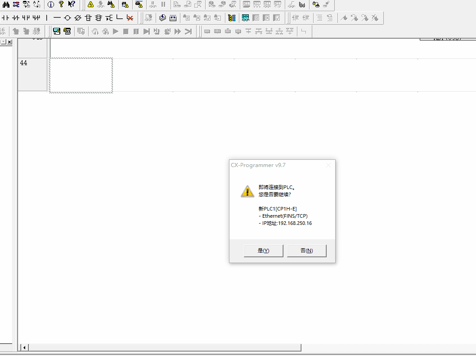
Task: Click the Find binoculars icon
Action: point(5,4)
